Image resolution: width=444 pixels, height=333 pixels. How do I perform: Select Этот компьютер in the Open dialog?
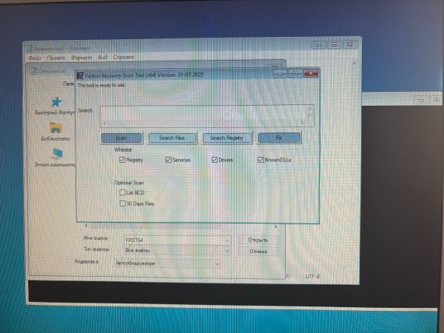(x=55, y=158)
